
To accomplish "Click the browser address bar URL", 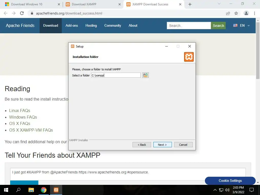I will coord(69,13).
